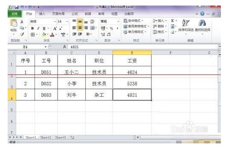Apply the fill color paint bucket
Viewport: 249px width, 157px height.
click(44, 34)
